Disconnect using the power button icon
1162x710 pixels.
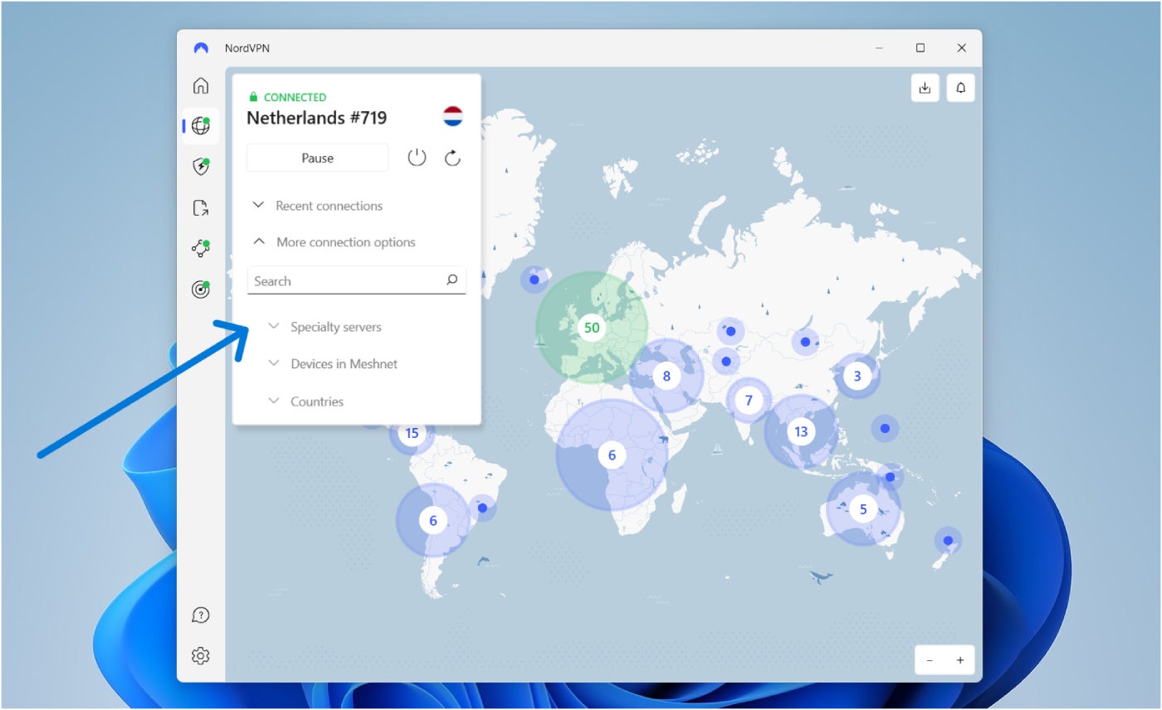pyautogui.click(x=417, y=158)
